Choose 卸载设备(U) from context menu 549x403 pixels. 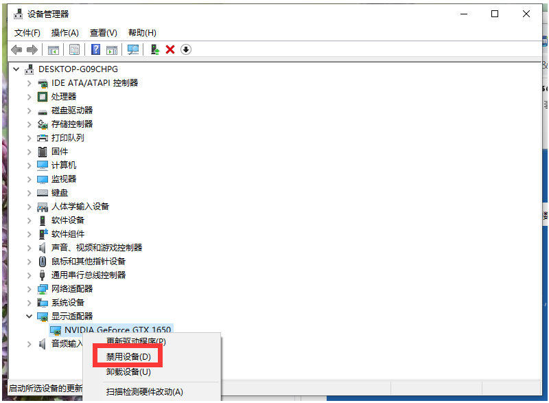coord(128,372)
